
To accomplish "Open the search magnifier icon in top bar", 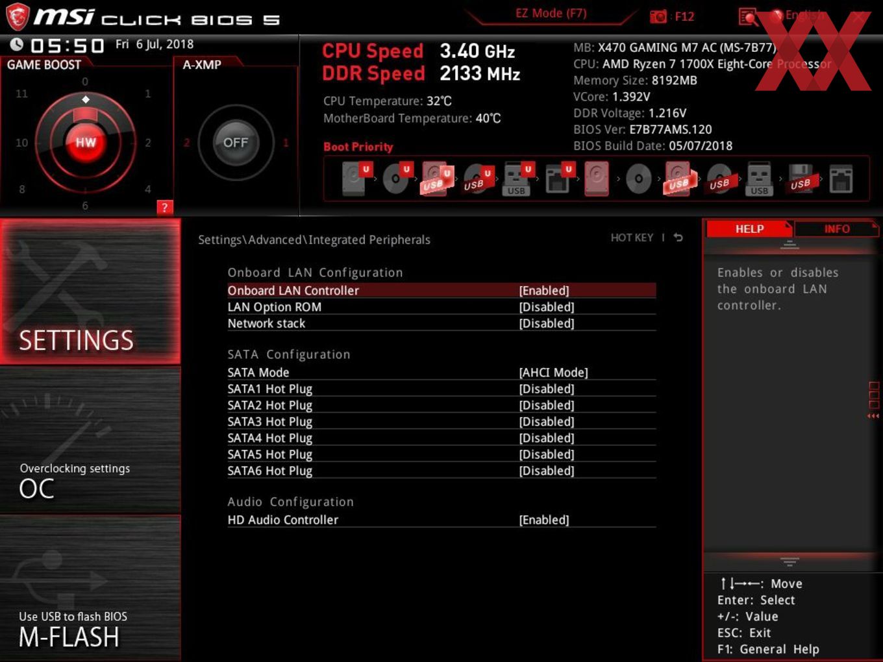I will (748, 17).
